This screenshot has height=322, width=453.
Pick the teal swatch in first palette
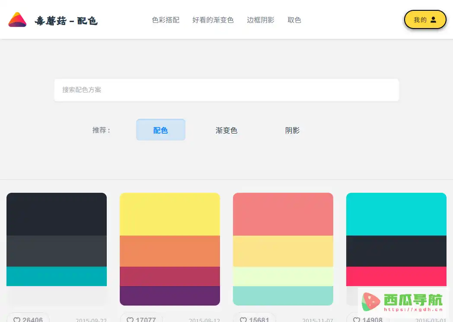(x=57, y=276)
